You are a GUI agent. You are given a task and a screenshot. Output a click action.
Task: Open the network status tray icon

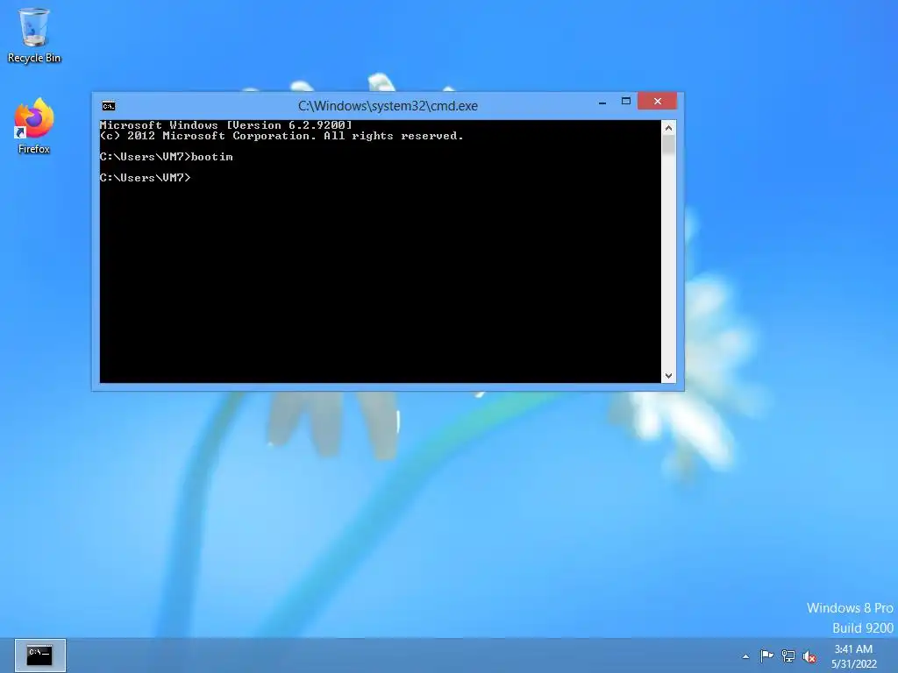(788, 655)
